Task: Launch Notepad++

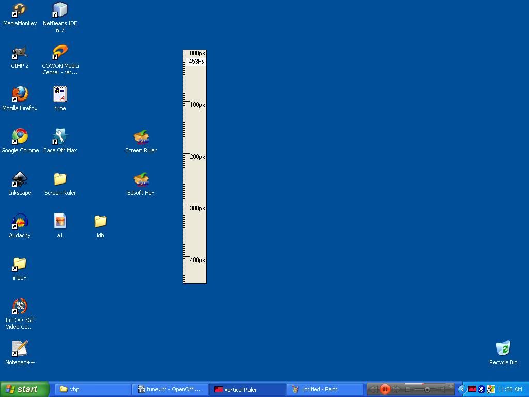Action: (x=20, y=348)
